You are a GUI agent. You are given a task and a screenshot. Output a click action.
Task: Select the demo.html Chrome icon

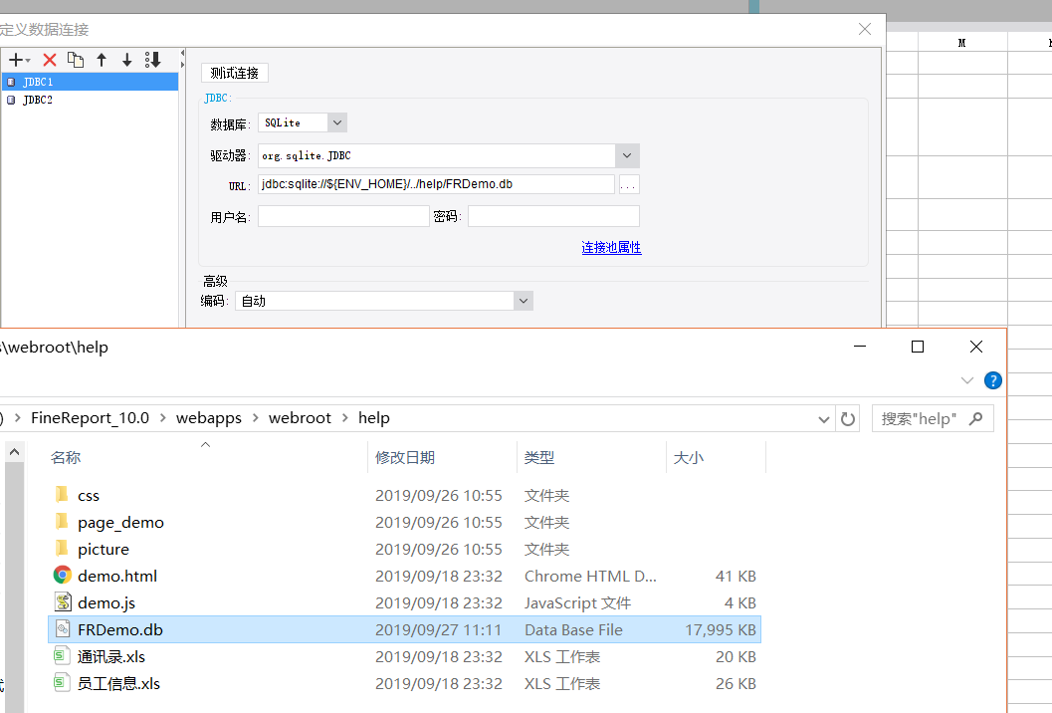(63, 575)
